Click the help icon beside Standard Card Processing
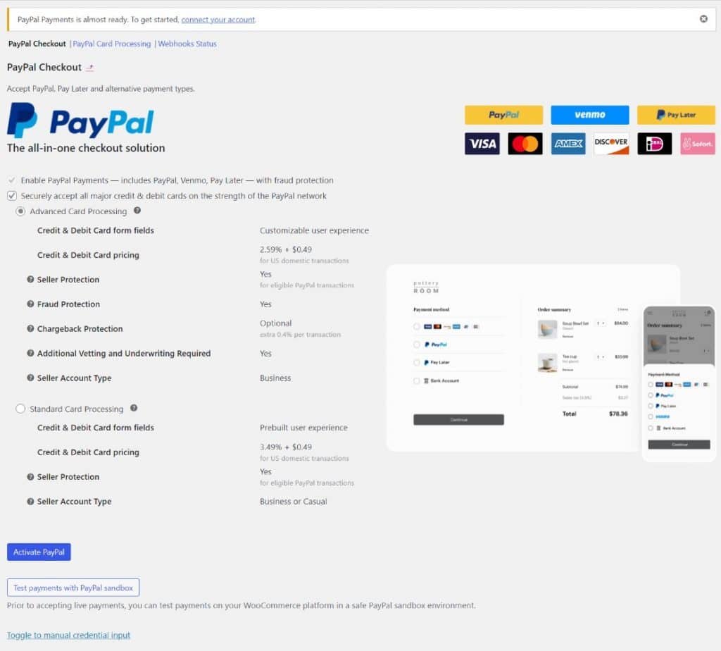 click(134, 408)
